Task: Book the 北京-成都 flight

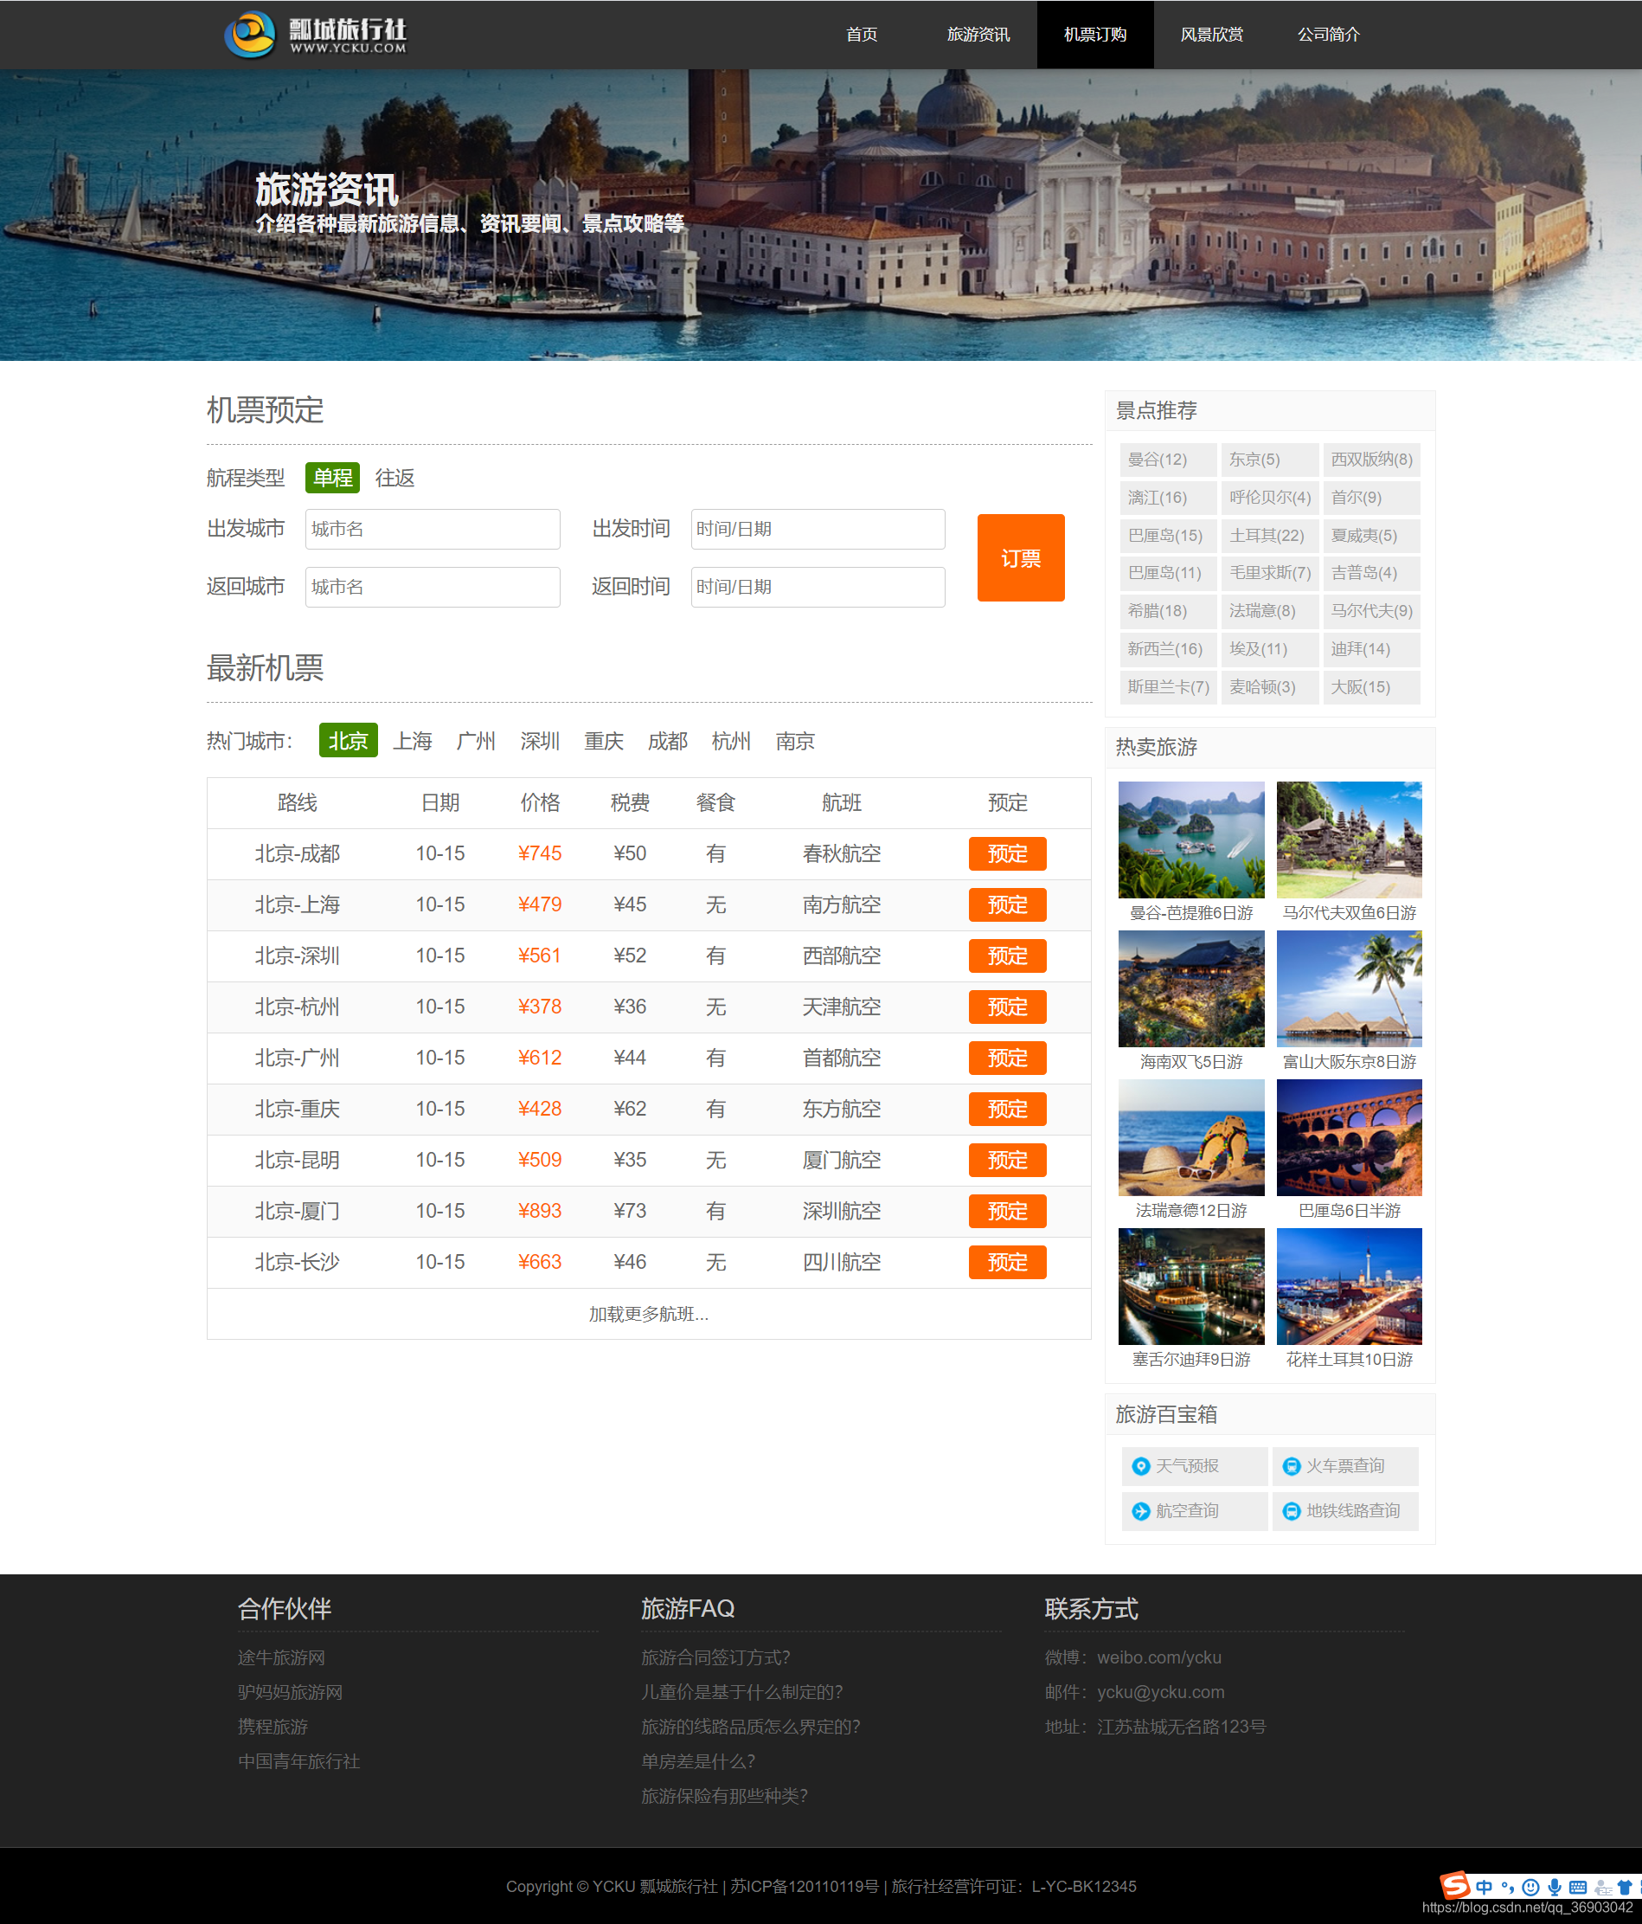Action: [1007, 853]
